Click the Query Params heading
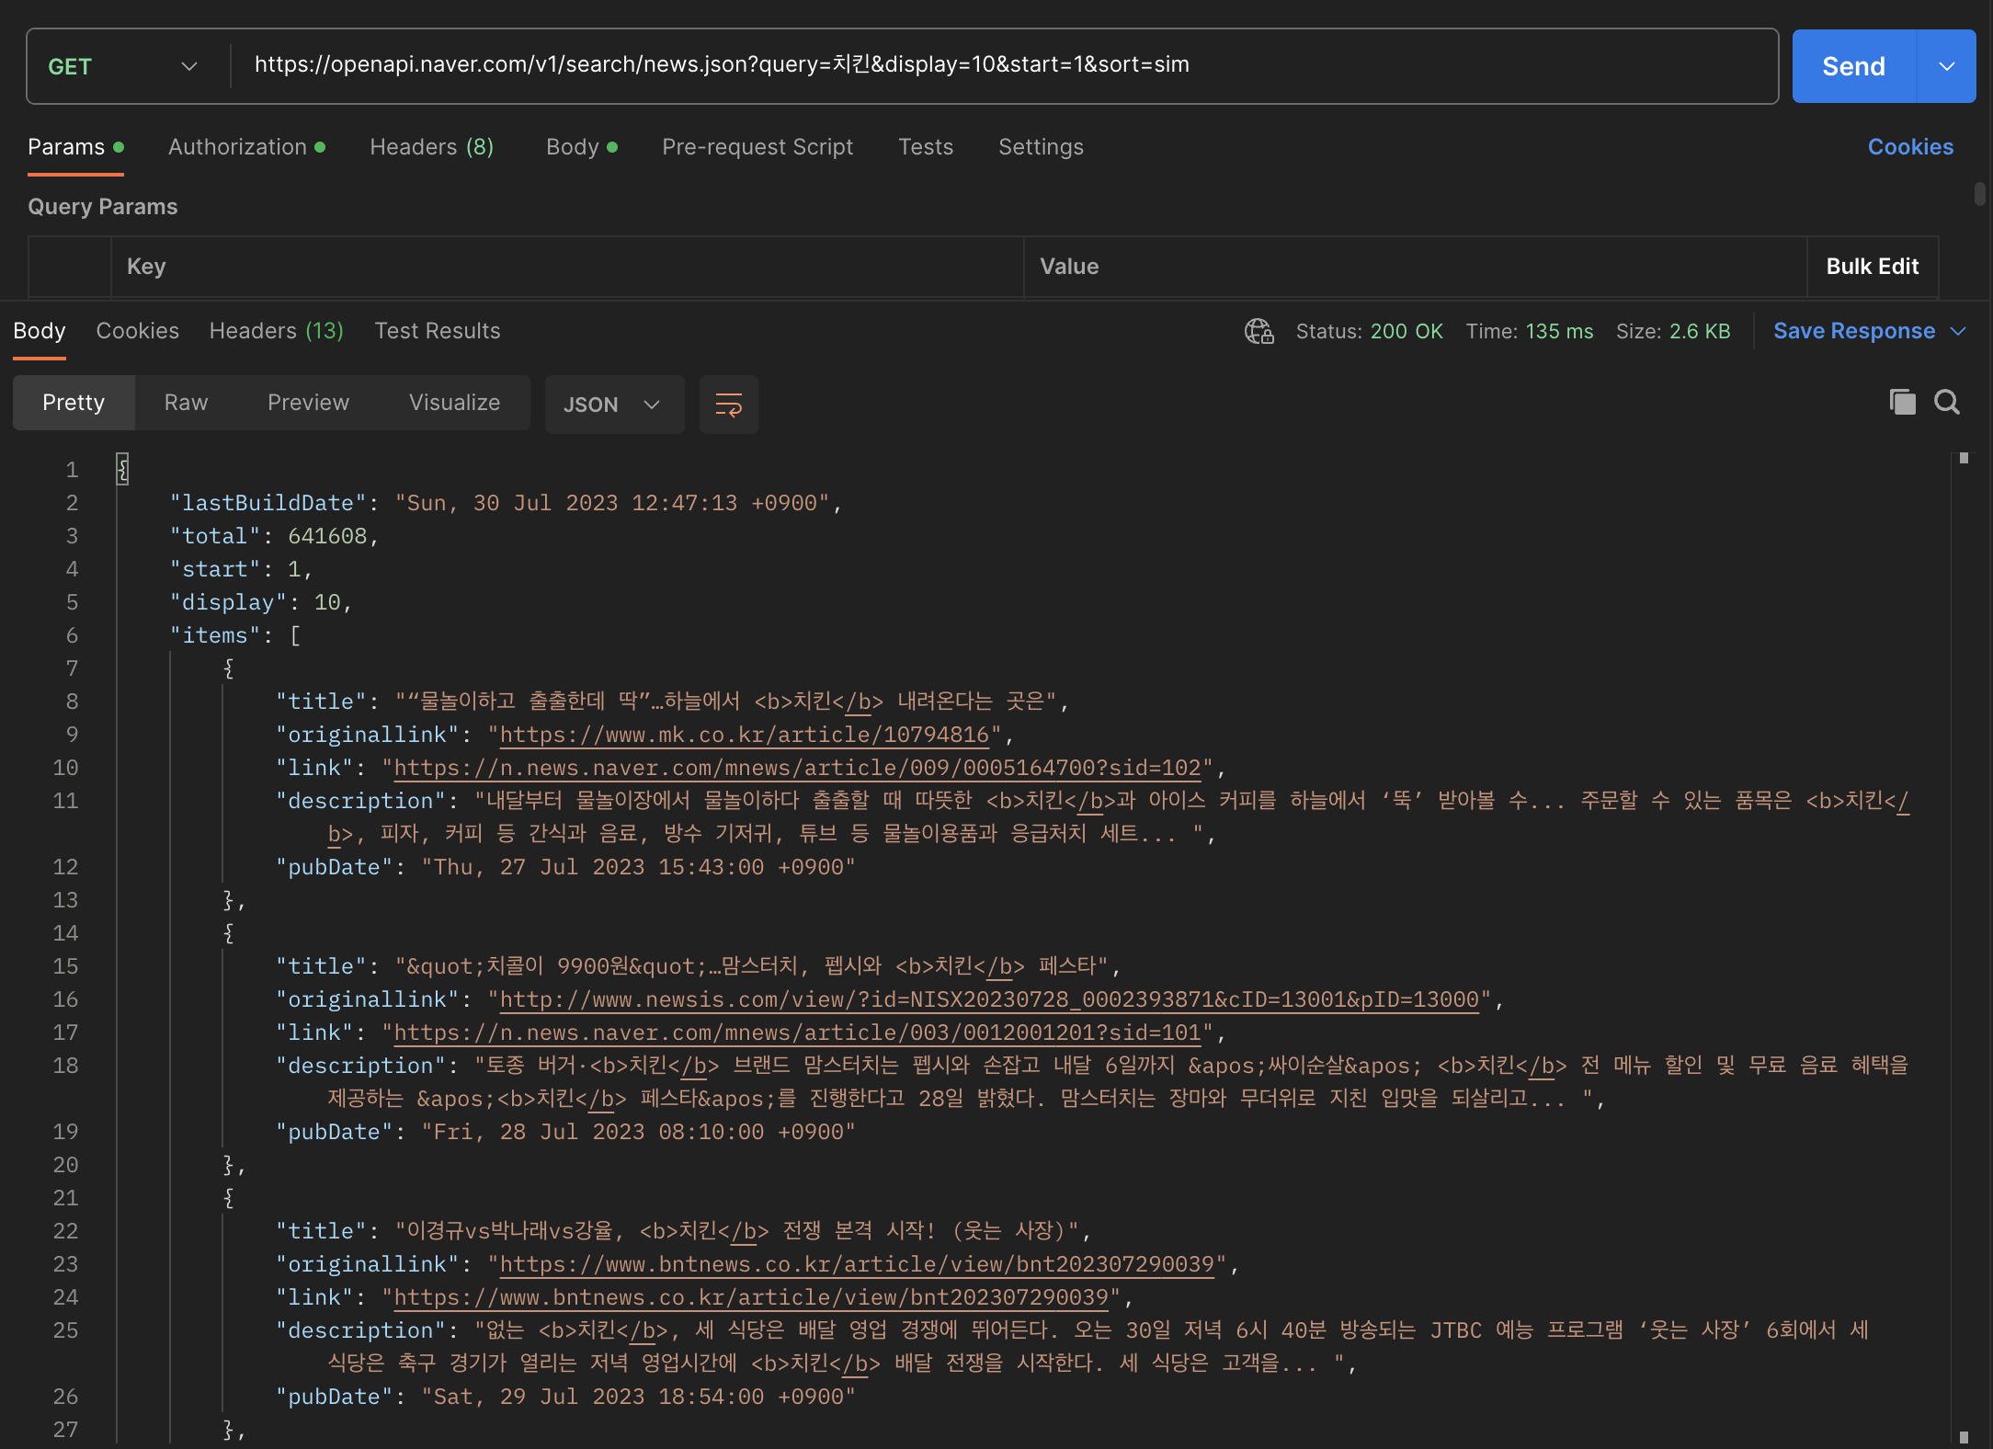 [x=103, y=207]
